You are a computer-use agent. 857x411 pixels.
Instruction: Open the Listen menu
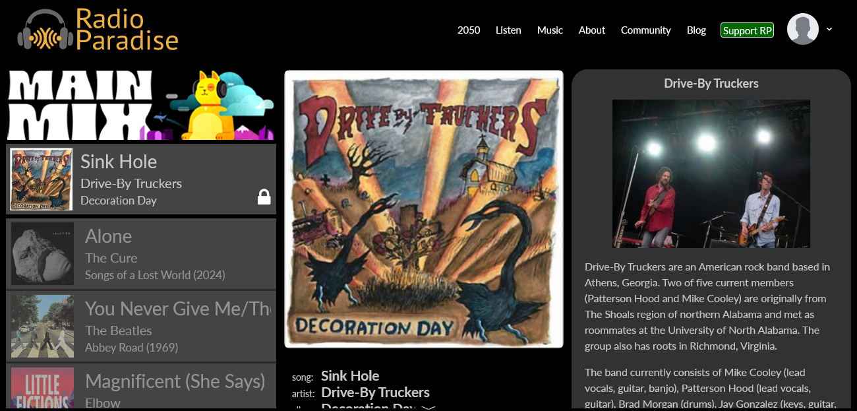508,30
